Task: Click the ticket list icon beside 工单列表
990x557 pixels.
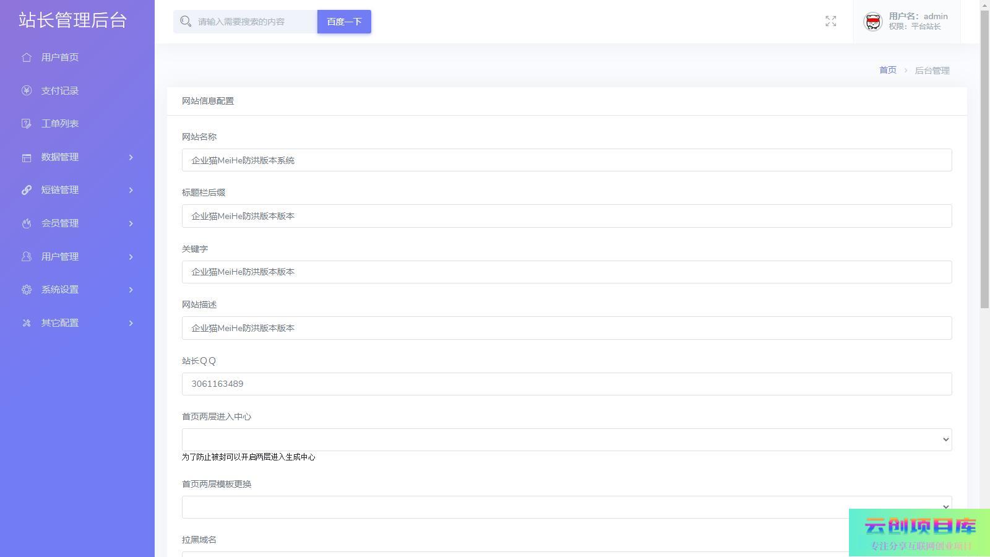Action: pyautogui.click(x=26, y=124)
